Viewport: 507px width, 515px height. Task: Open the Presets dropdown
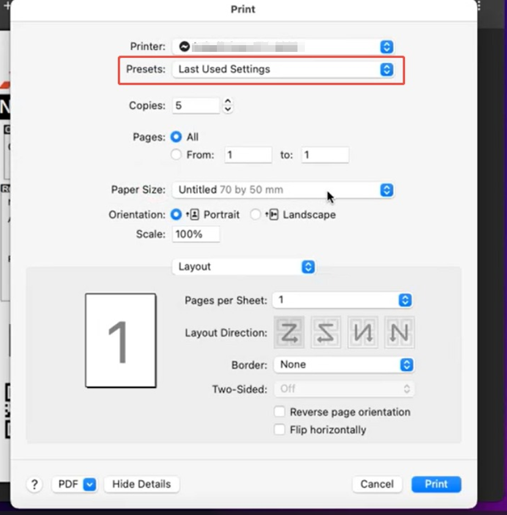click(282, 70)
